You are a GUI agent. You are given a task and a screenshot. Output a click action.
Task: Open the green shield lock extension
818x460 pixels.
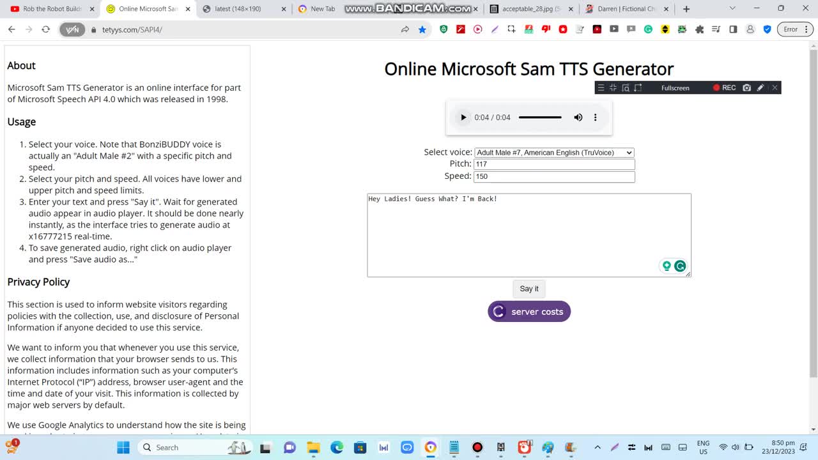(444, 29)
